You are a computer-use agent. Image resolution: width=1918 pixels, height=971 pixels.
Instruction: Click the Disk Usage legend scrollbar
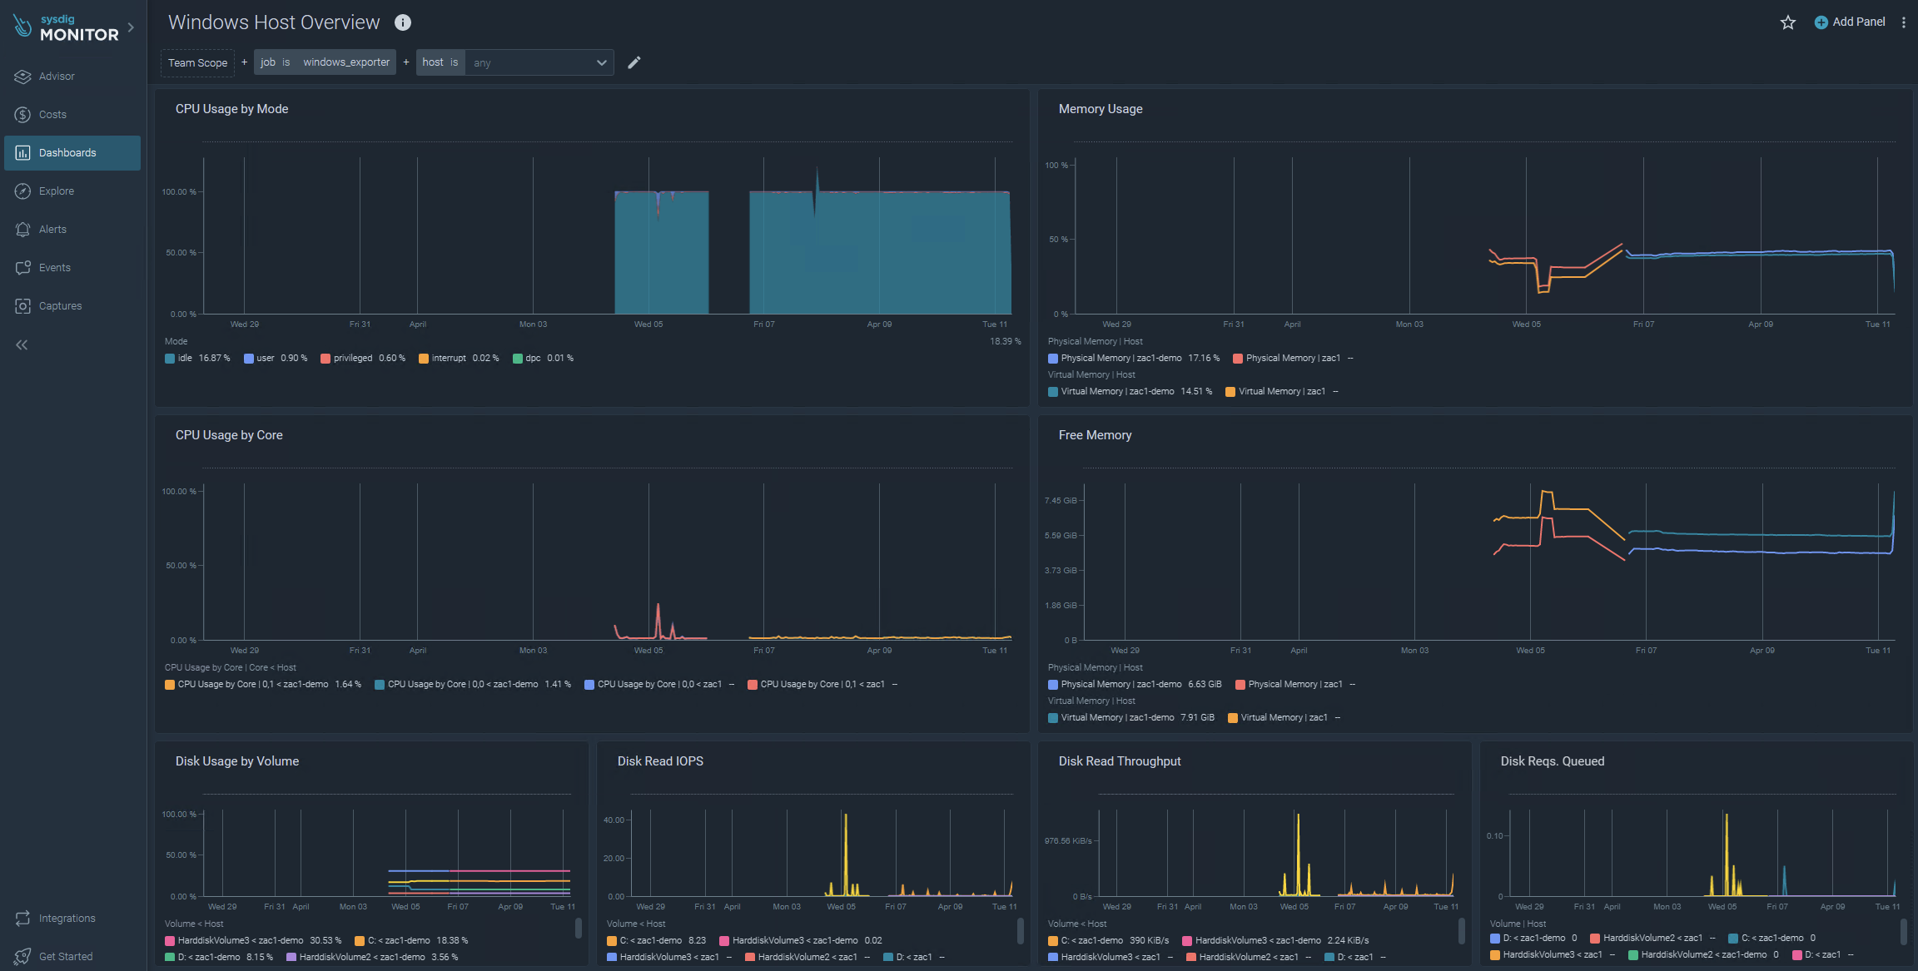click(579, 929)
